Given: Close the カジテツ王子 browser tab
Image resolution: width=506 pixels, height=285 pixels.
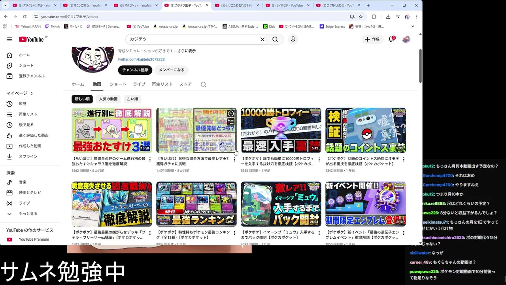Looking at the screenshot, I should pyautogui.click(x=207, y=6).
